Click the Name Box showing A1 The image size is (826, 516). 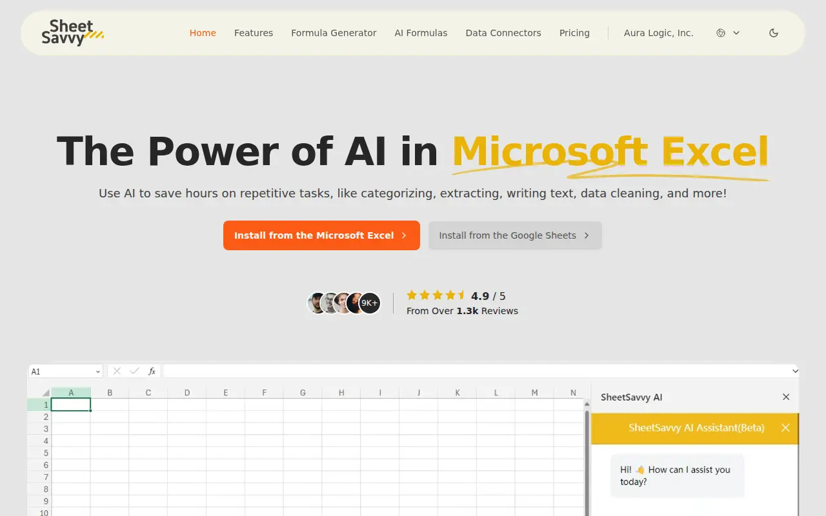(x=65, y=372)
